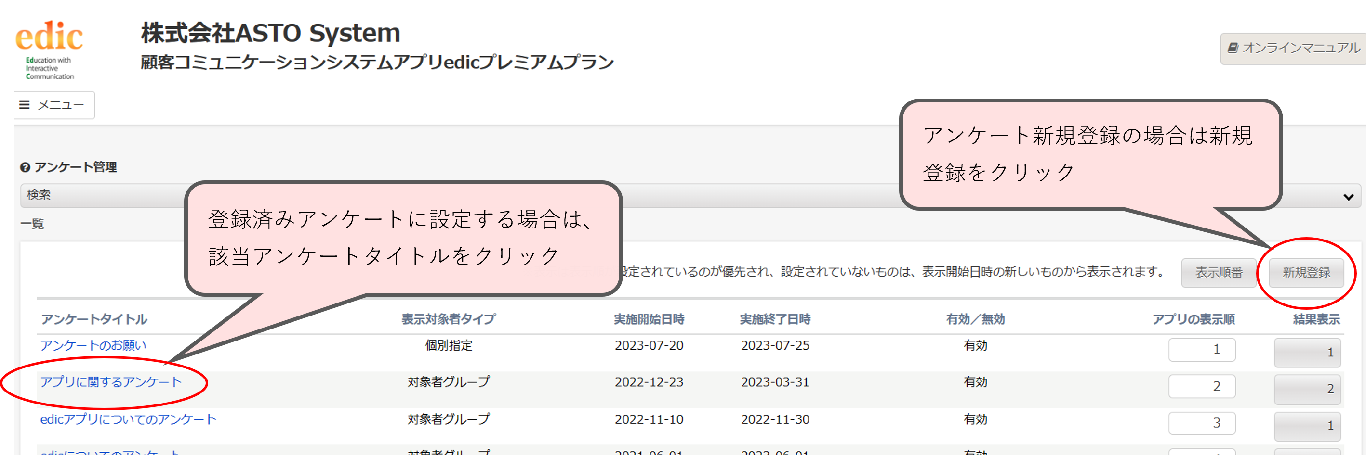
Task: Expand the 検索 panel chevron
Action: (x=1349, y=196)
